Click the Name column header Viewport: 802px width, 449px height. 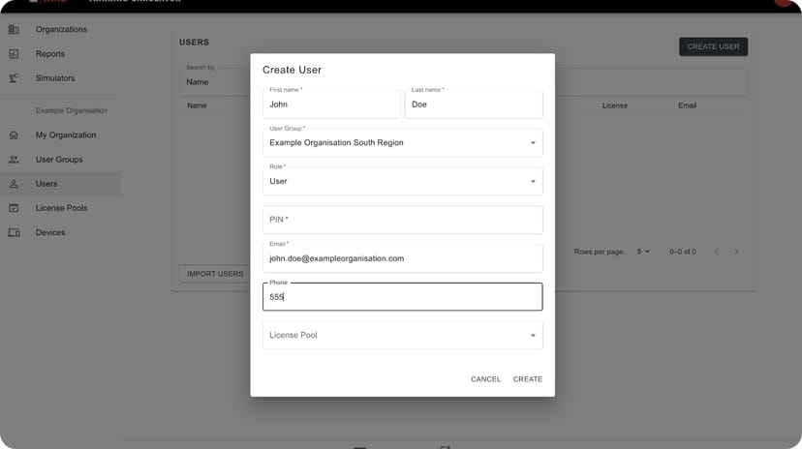click(197, 105)
